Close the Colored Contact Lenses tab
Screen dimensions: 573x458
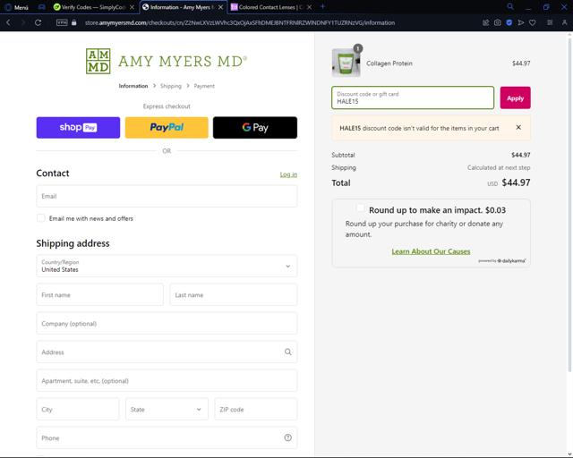[310, 7]
